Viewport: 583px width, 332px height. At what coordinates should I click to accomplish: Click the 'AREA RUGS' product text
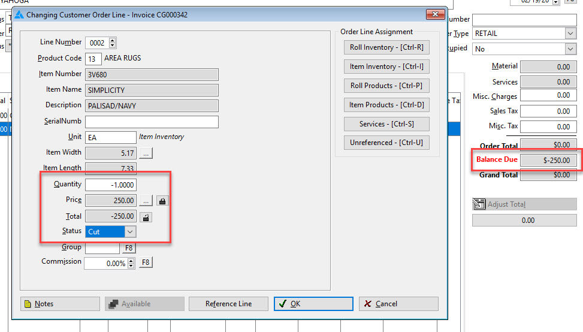click(123, 58)
